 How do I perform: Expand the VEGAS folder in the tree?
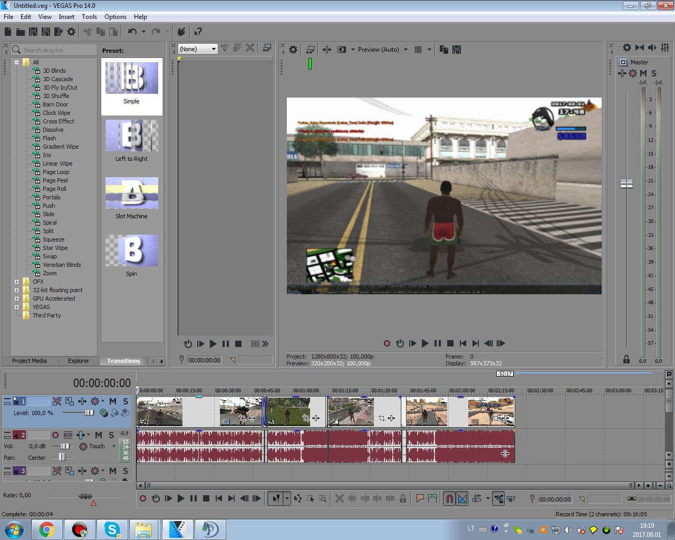(x=16, y=307)
